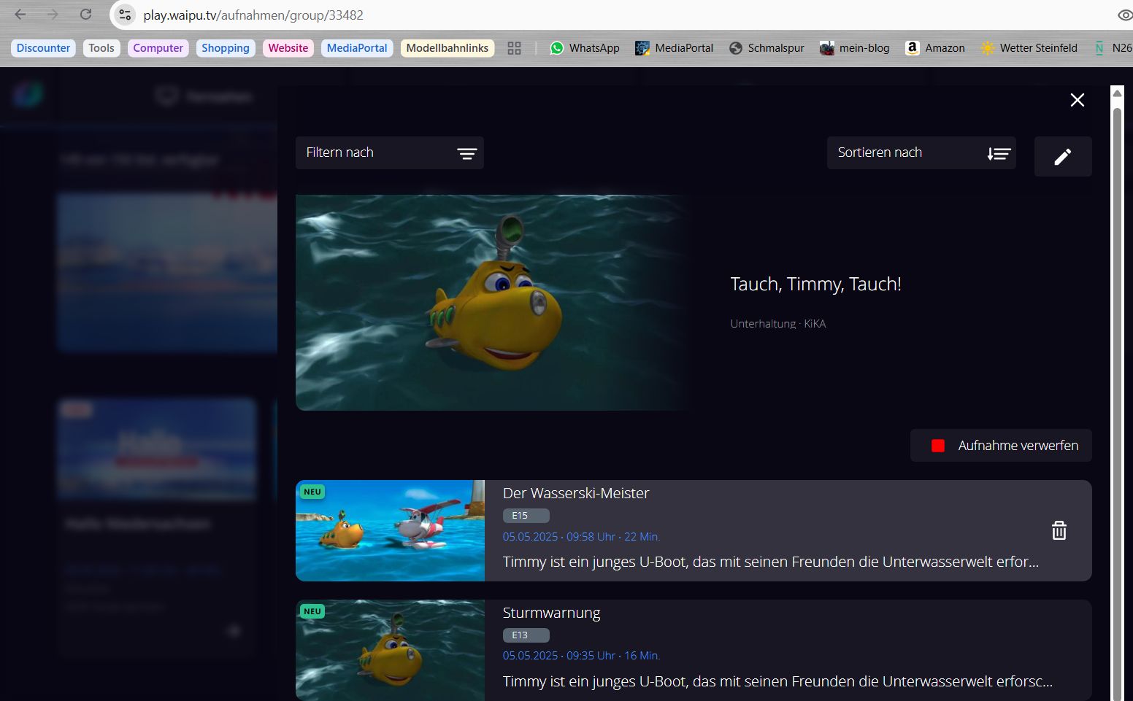Viewport: 1133px width, 701px height.
Task: Click the Tauch, Timmy, Tauch! hero image
Action: coord(493,302)
